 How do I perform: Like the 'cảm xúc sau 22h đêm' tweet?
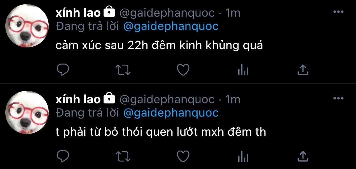(183, 70)
